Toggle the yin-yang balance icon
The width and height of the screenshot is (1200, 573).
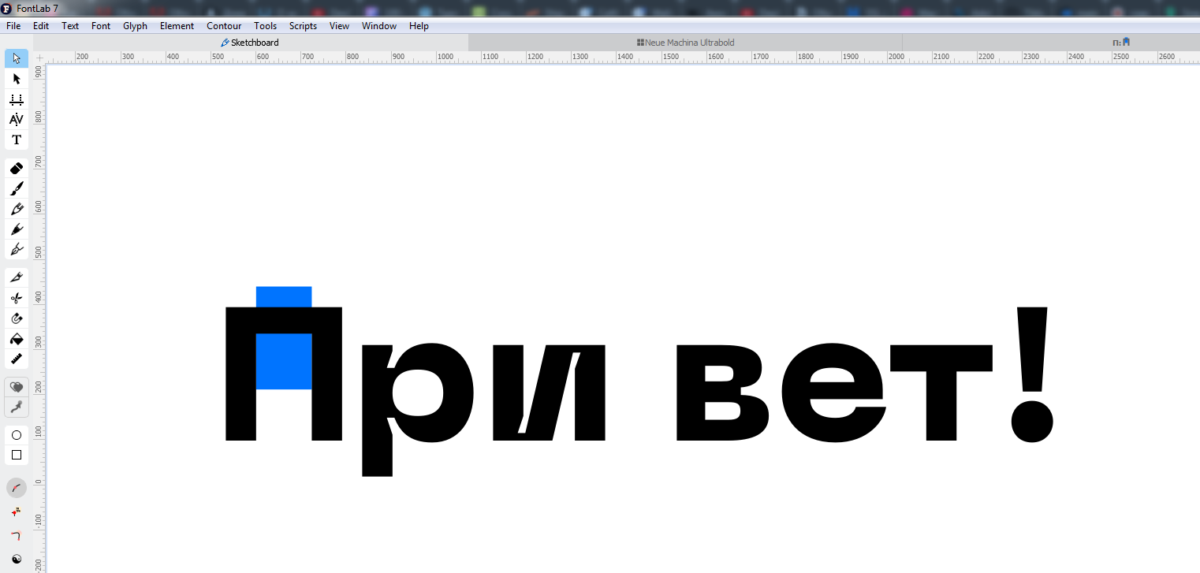coord(17,560)
